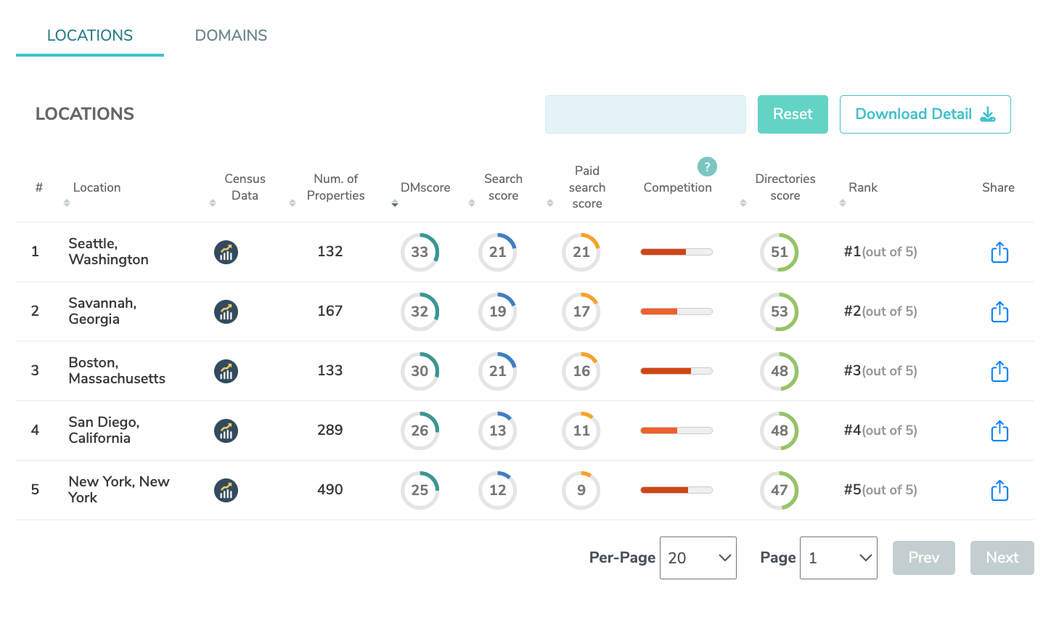
Task: Share the Seattle, Washington location
Action: (x=999, y=252)
